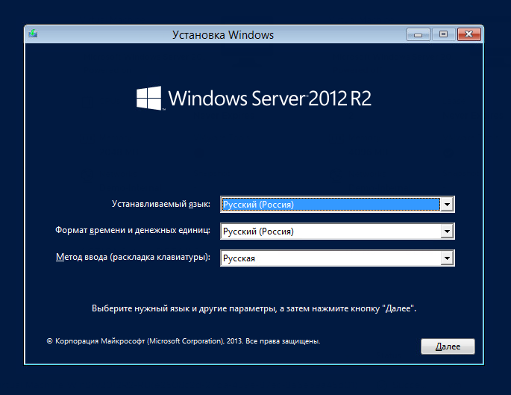The width and height of the screenshot is (511, 395).
Task: Expand the Метод ввода dropdown arrow
Action: (447, 258)
